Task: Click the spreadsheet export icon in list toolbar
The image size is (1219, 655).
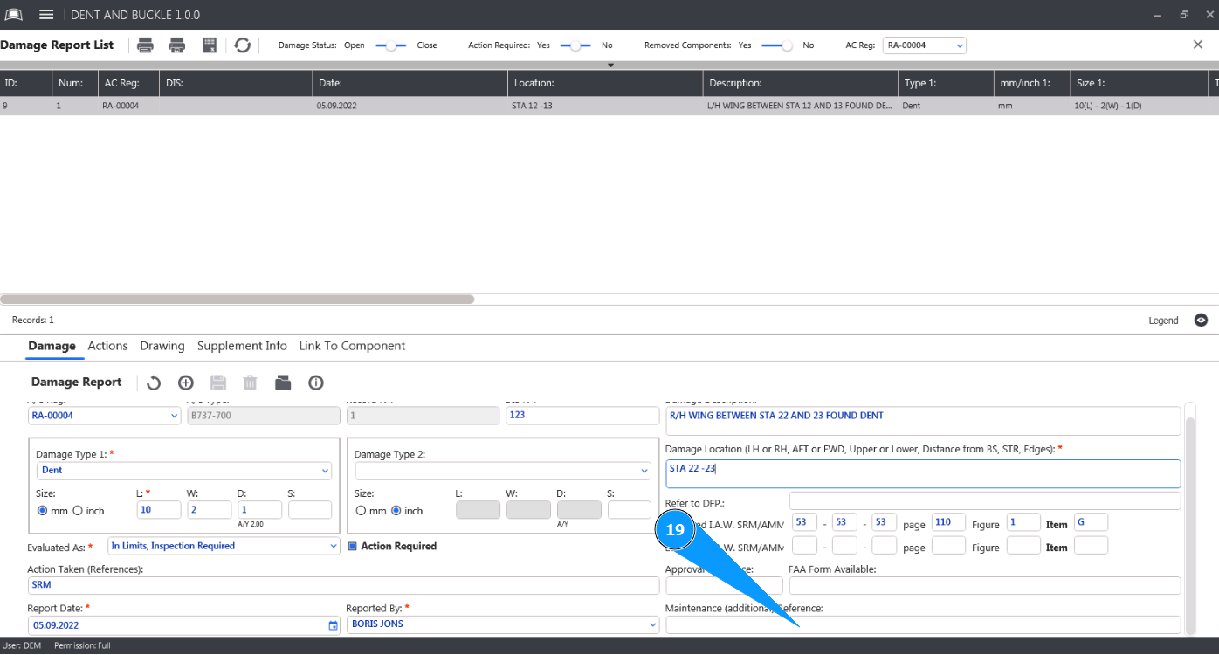Action: click(210, 45)
